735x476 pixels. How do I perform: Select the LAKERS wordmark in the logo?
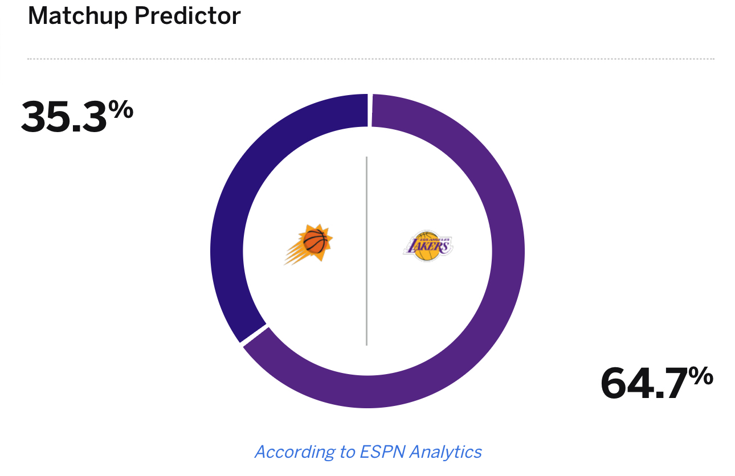428,246
